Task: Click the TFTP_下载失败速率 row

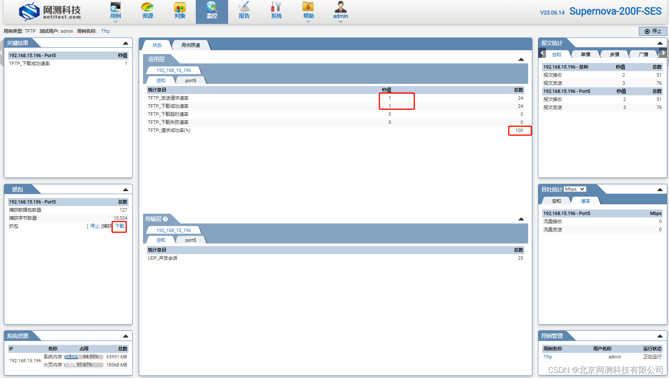Action: 335,122
